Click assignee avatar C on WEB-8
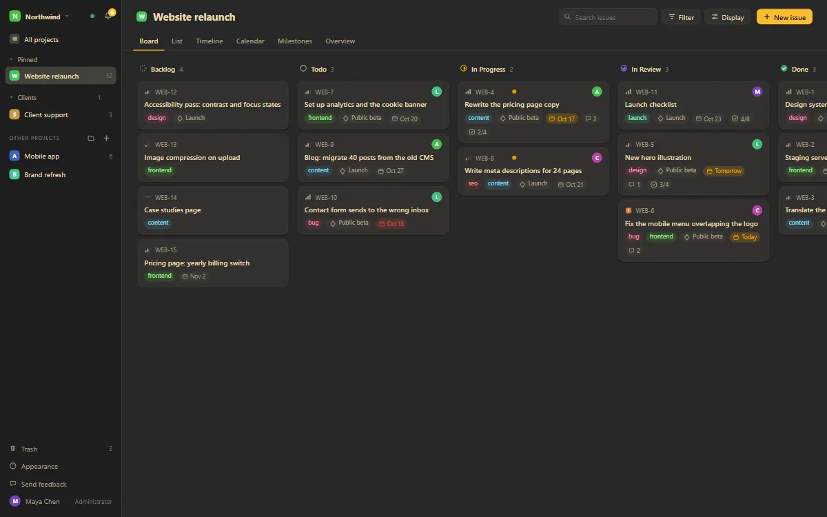 pos(597,158)
